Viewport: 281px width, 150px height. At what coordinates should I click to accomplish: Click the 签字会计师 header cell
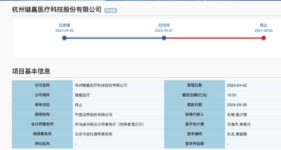pyautogui.click(x=194, y=124)
